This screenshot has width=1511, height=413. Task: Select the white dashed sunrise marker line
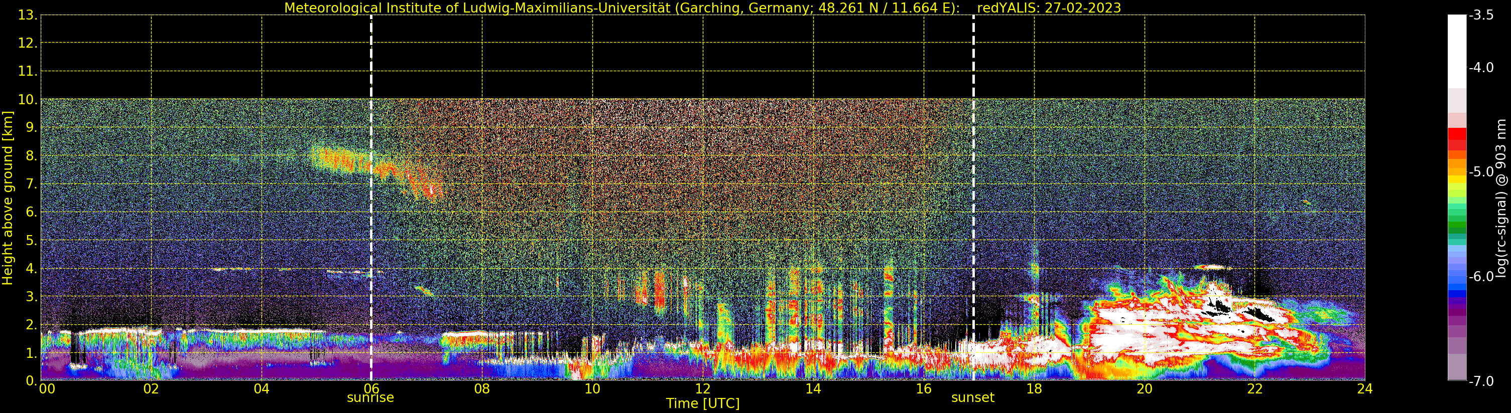(371, 197)
